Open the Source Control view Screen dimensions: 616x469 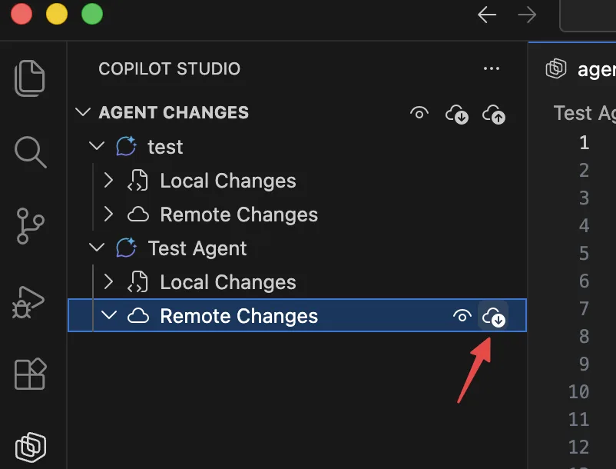(x=30, y=227)
